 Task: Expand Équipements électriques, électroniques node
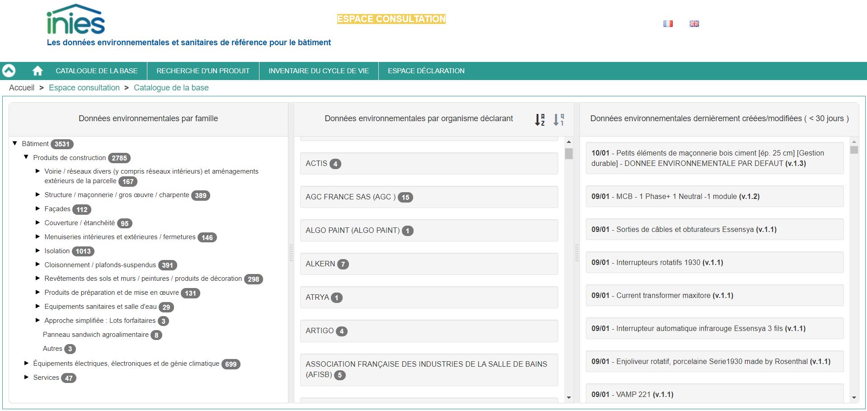(26, 363)
